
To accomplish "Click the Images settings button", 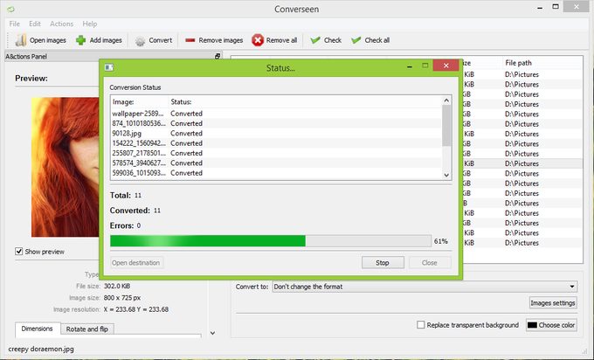I will (x=553, y=303).
